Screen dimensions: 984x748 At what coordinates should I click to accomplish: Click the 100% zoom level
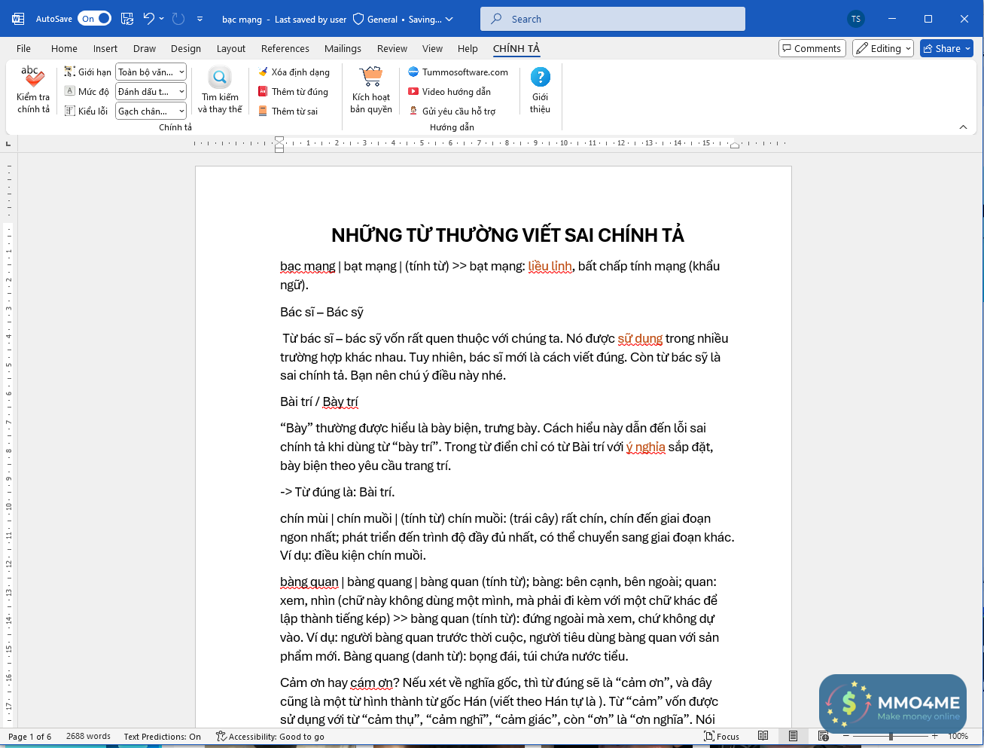click(x=958, y=736)
